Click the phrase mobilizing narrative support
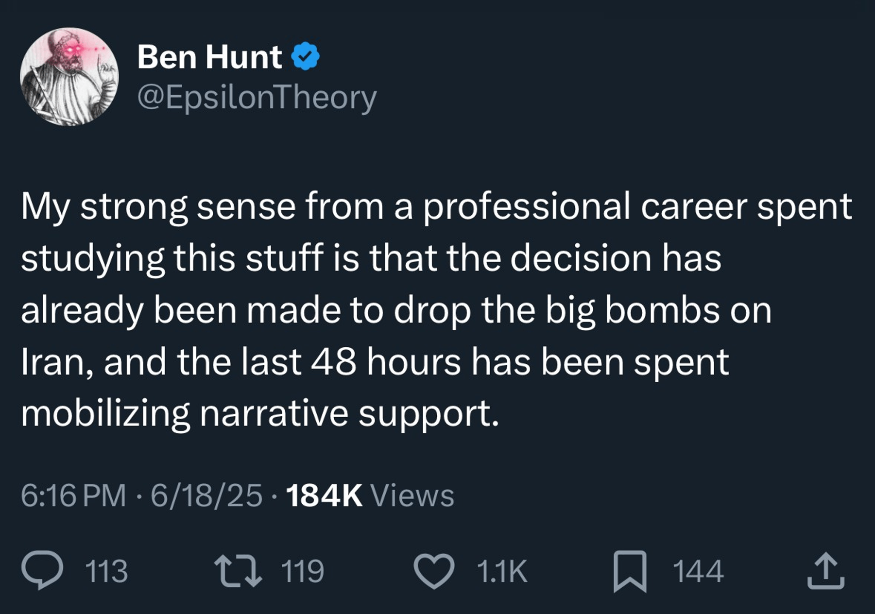This screenshot has height=614, width=875. (x=260, y=414)
